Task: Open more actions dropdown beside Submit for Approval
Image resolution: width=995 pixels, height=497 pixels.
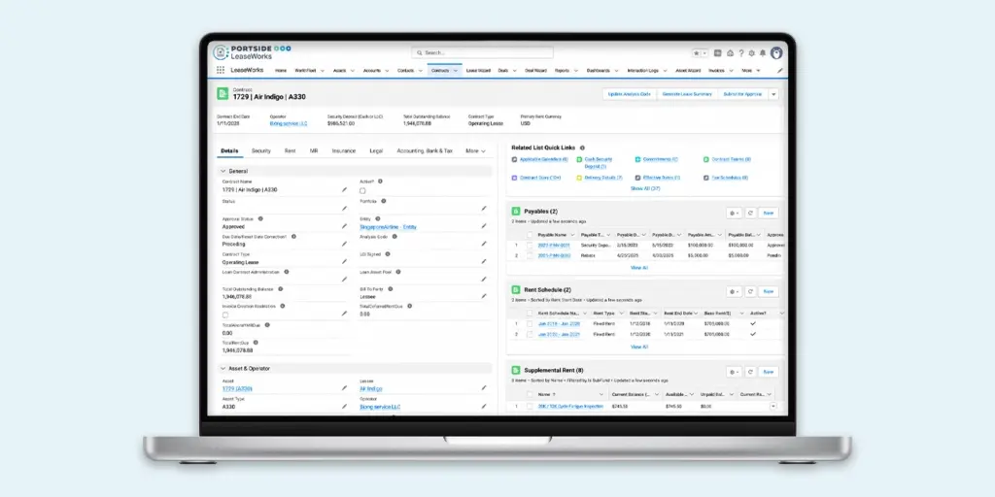Action: [772, 94]
